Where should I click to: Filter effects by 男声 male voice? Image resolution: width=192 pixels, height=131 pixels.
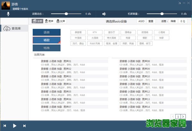pyautogui.click(x=49, y=21)
